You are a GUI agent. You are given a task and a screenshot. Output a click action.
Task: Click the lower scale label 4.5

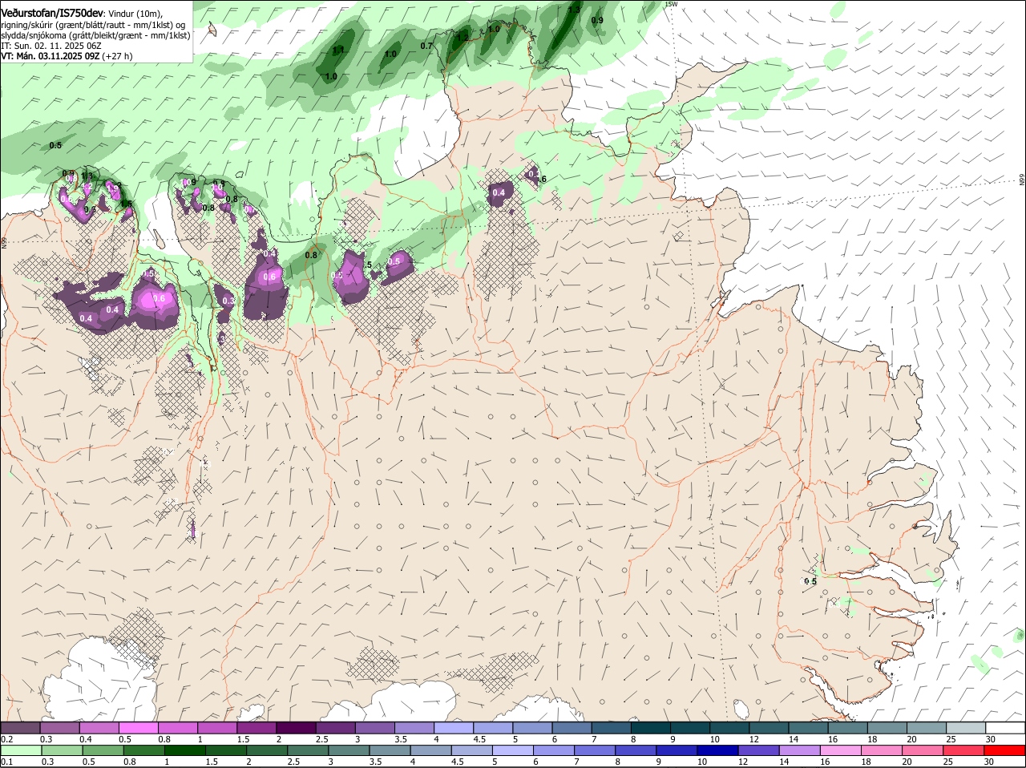point(458,762)
